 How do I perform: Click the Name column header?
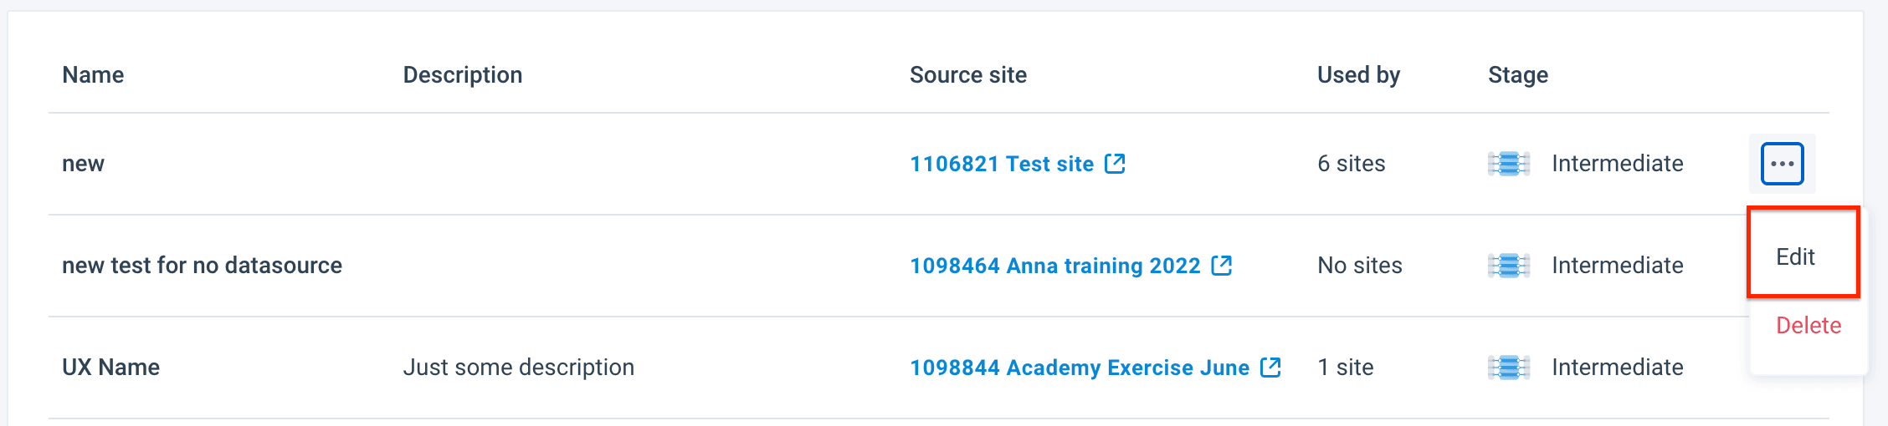pyautogui.click(x=93, y=75)
